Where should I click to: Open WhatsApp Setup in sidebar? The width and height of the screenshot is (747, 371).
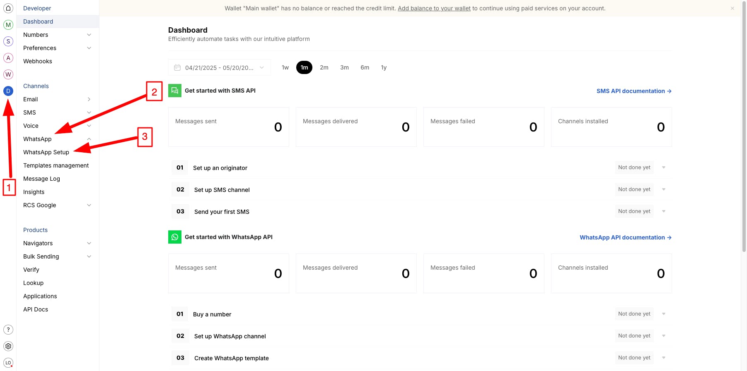(46, 152)
